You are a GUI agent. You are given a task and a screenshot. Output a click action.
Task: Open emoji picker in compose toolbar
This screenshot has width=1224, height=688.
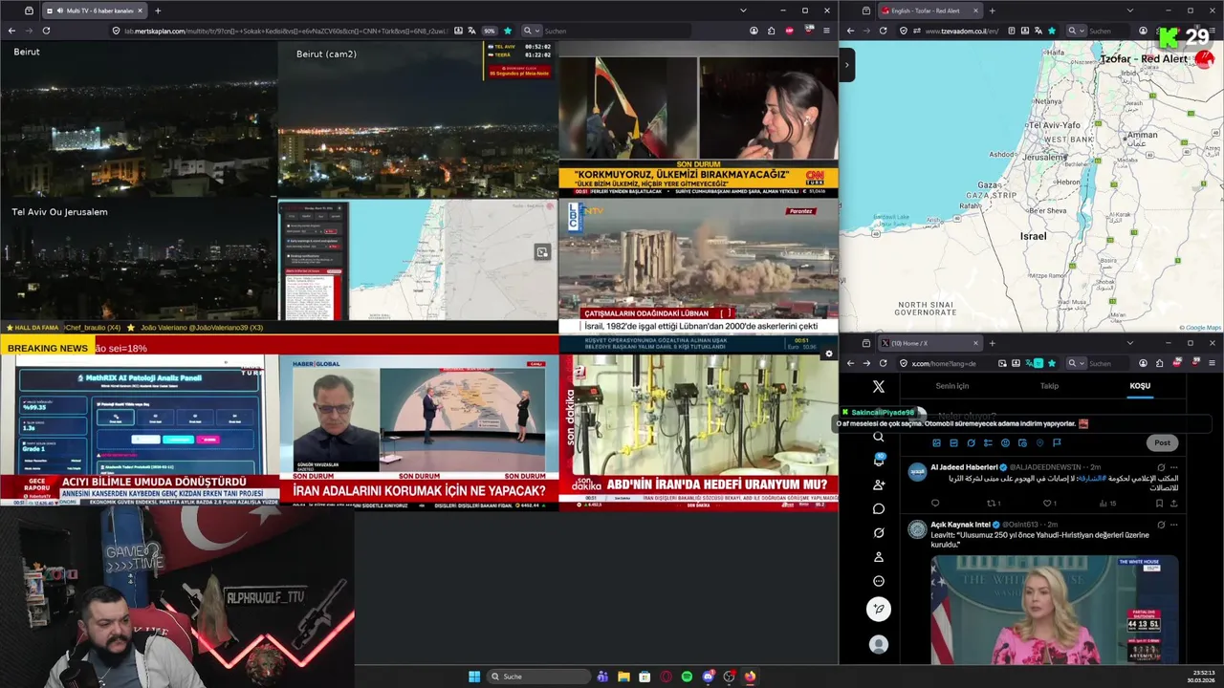pyautogui.click(x=1005, y=442)
